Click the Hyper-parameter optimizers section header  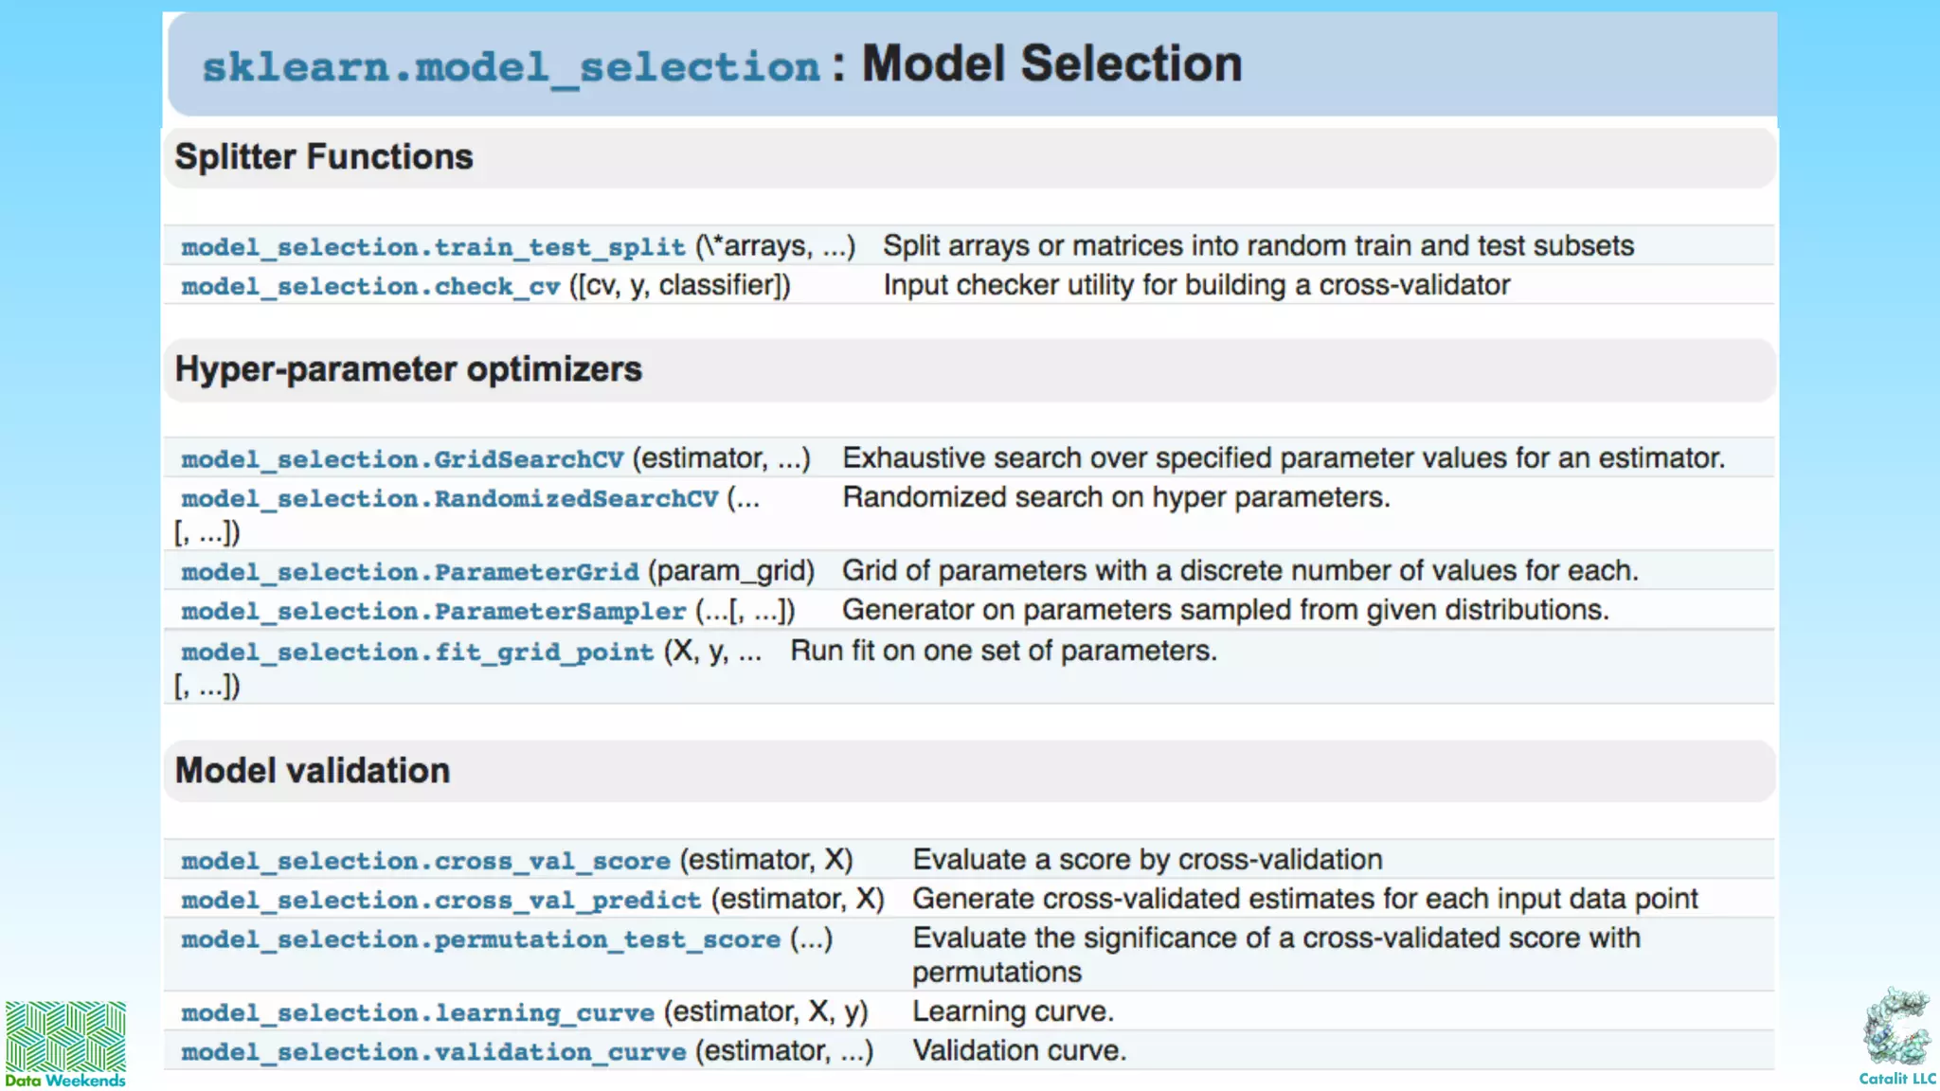pos(408,369)
